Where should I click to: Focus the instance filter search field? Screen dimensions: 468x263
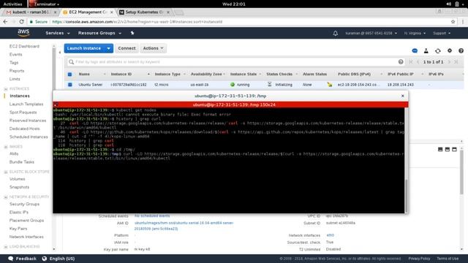[235, 61]
